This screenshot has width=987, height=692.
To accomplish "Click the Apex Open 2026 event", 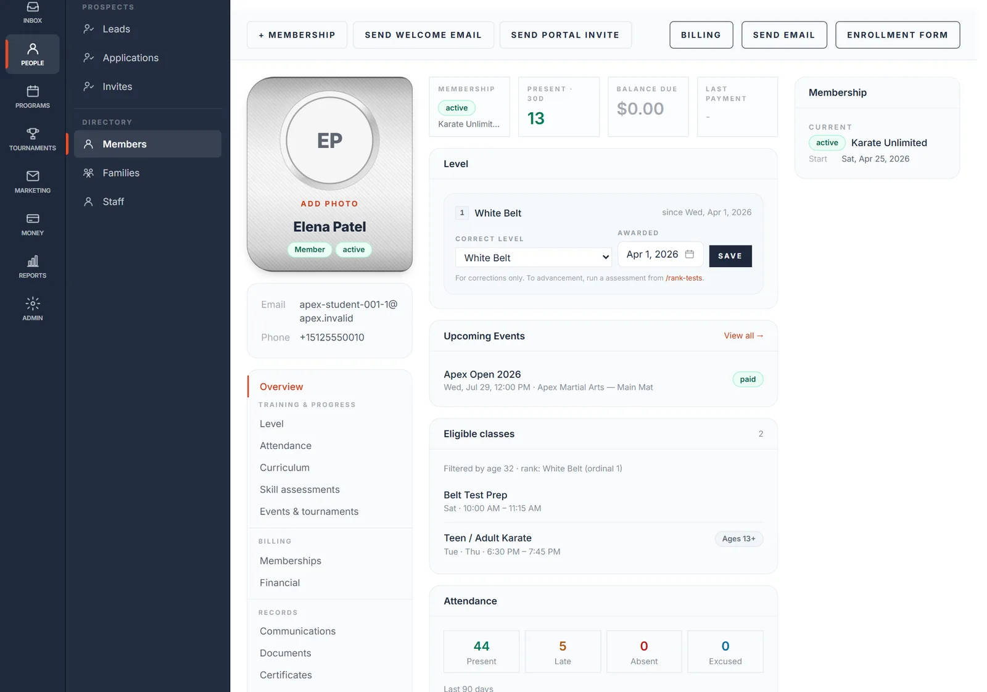I will tap(482, 374).
